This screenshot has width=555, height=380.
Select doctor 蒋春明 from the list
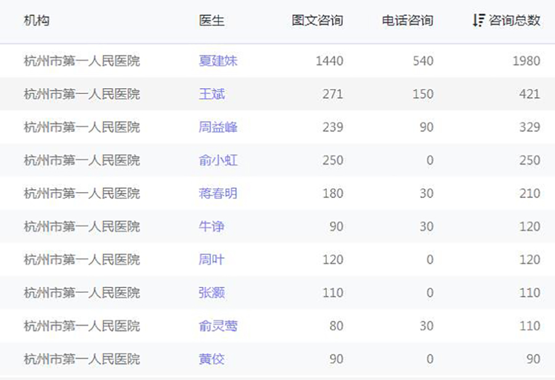point(218,194)
